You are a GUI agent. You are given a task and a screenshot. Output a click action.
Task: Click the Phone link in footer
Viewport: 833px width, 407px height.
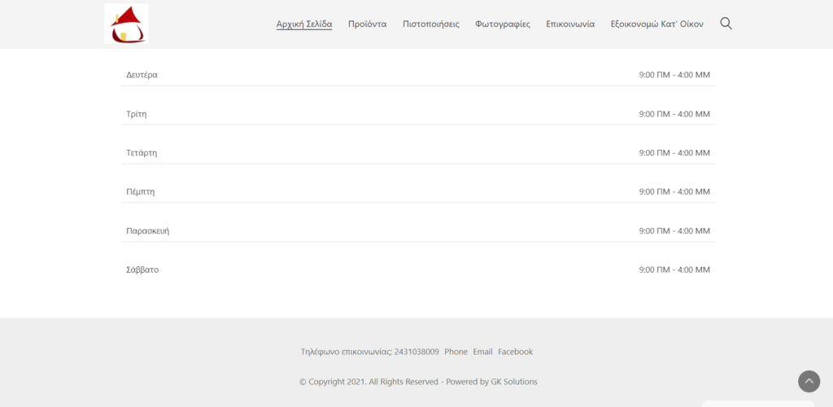point(456,352)
